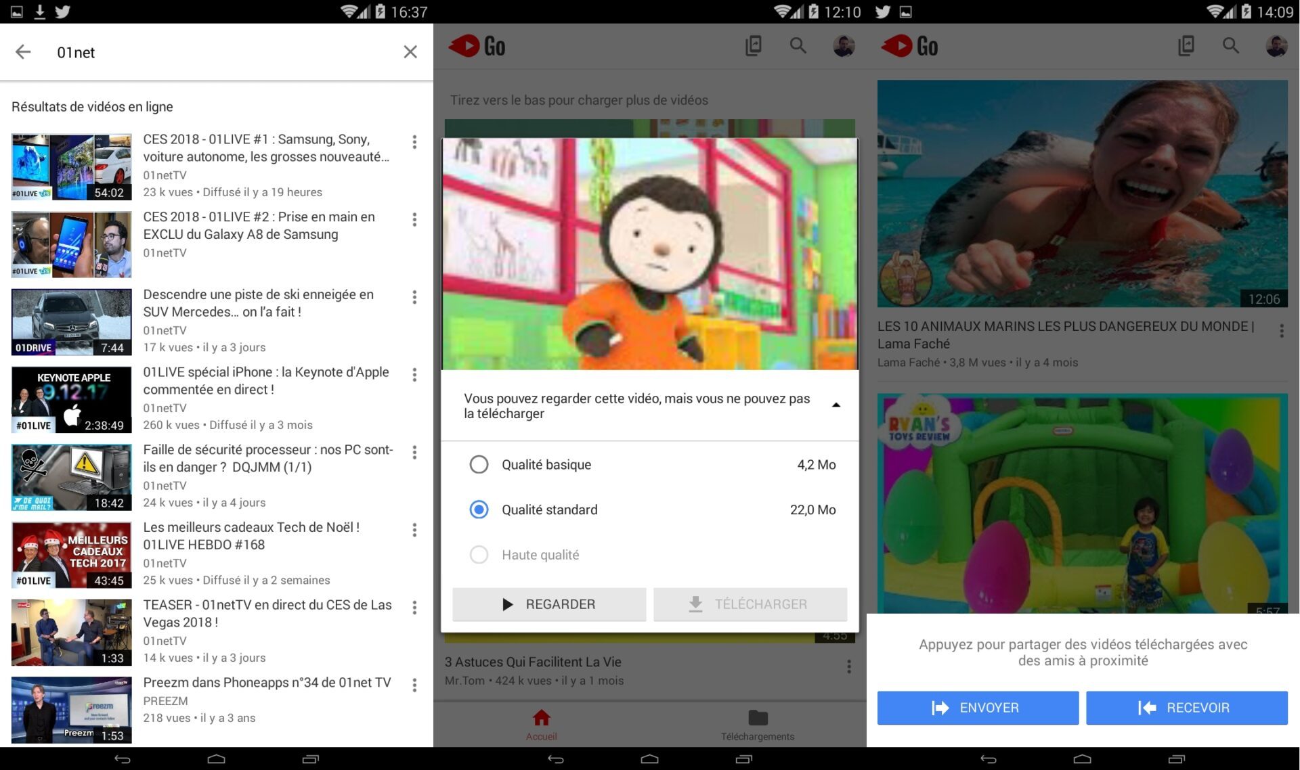The image size is (1300, 770).
Task: Select Qualité standard radio option
Action: (x=479, y=509)
